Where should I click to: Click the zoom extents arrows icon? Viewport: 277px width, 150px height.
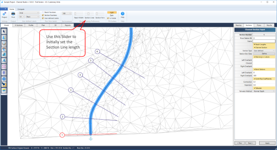pyautogui.click(x=4, y=67)
